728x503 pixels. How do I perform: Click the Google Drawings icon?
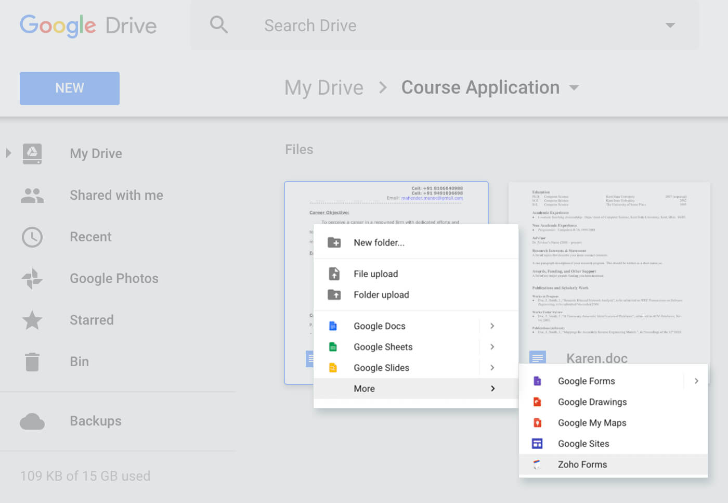click(538, 402)
